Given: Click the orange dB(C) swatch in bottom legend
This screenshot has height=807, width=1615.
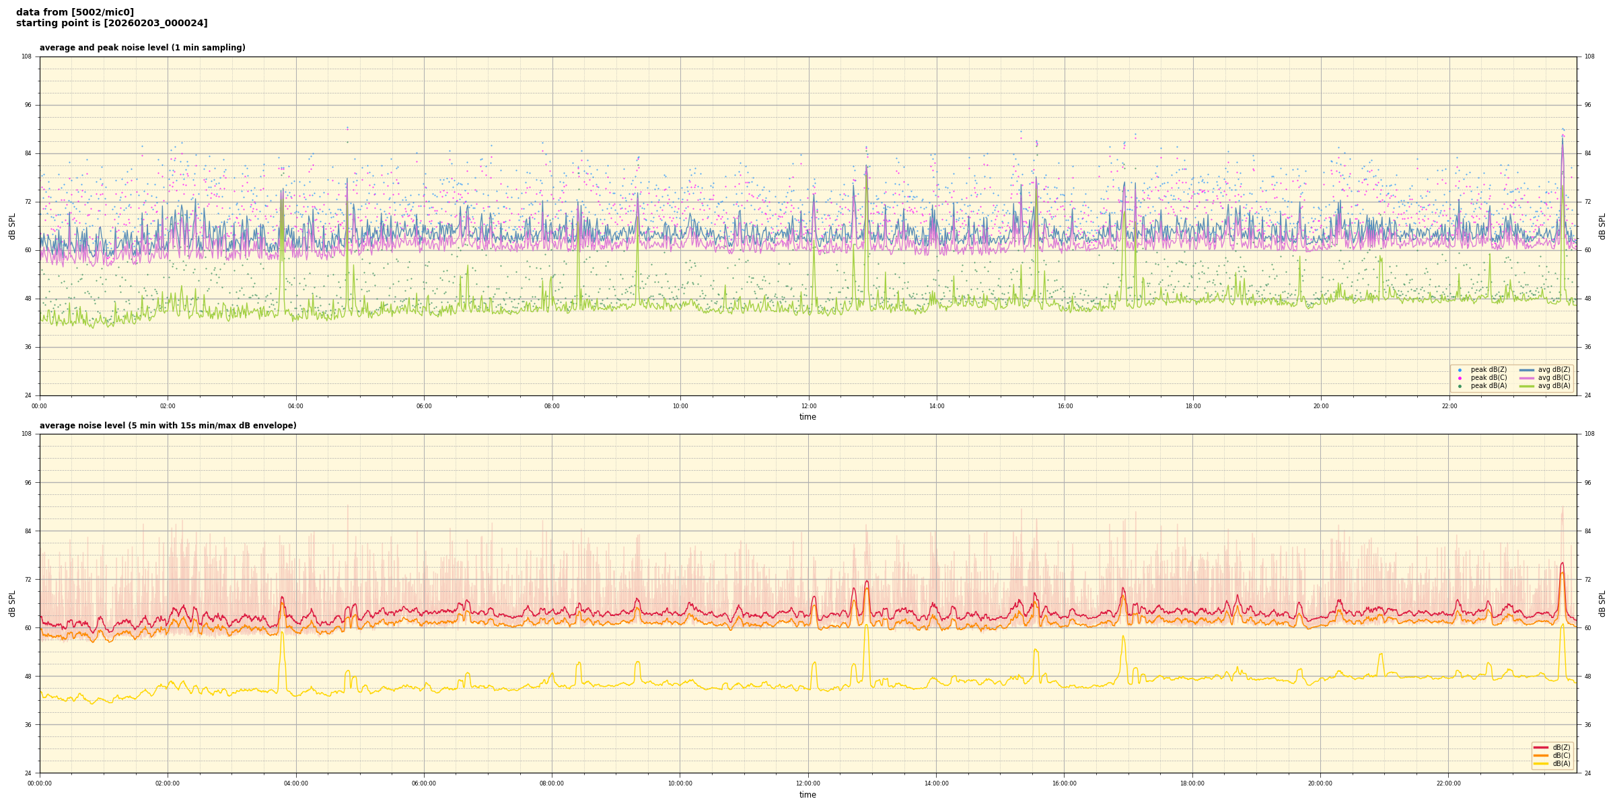Looking at the screenshot, I should [1540, 755].
